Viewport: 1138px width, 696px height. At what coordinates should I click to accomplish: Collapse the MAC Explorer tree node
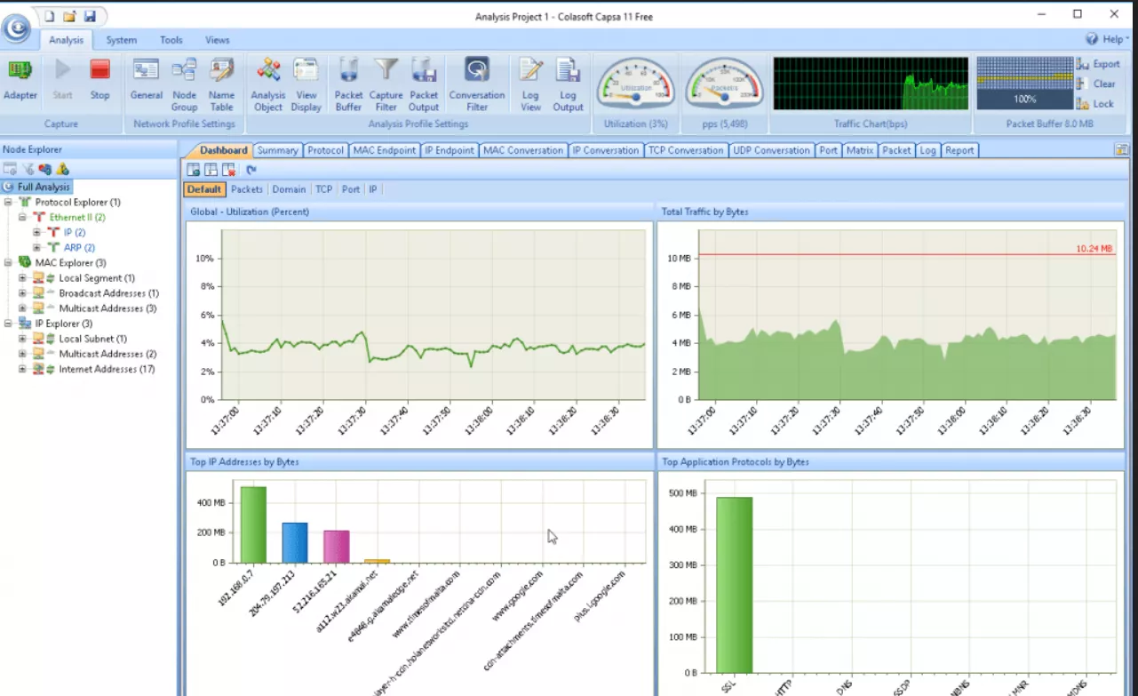pos(8,263)
